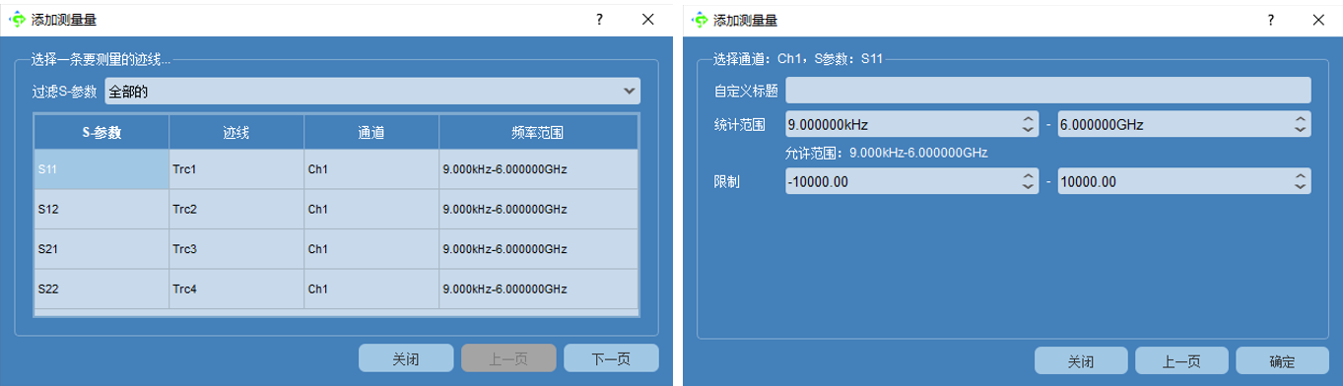This screenshot has height=386, width=1343.
Task: Open the 过滤S-参数 dropdown showing 全部的
Action: click(x=372, y=92)
